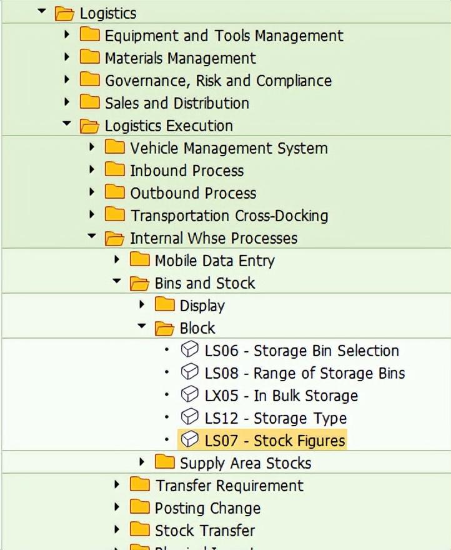
Task: Open LS08 - Range of Storage Bins
Action: point(305,373)
